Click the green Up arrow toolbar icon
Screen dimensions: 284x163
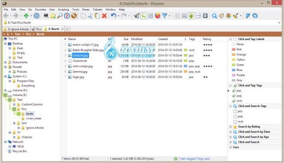tap(26, 16)
